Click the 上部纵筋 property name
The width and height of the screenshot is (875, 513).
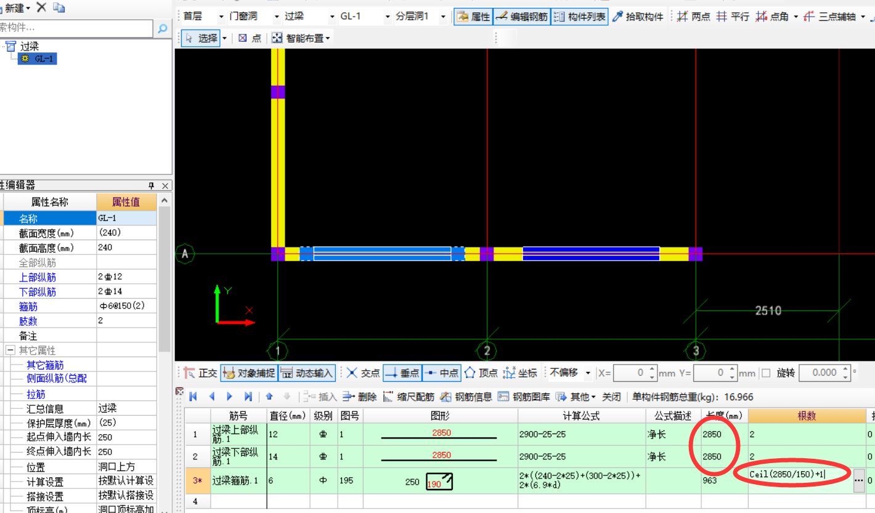pos(38,277)
